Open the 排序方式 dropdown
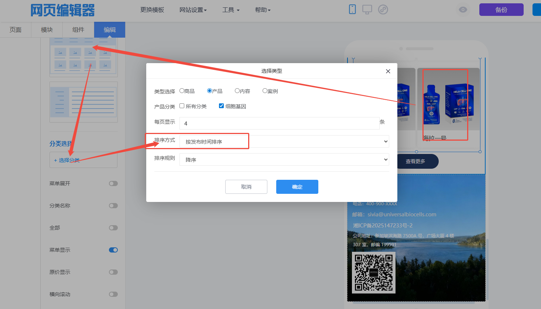The image size is (541, 309). [x=284, y=141]
